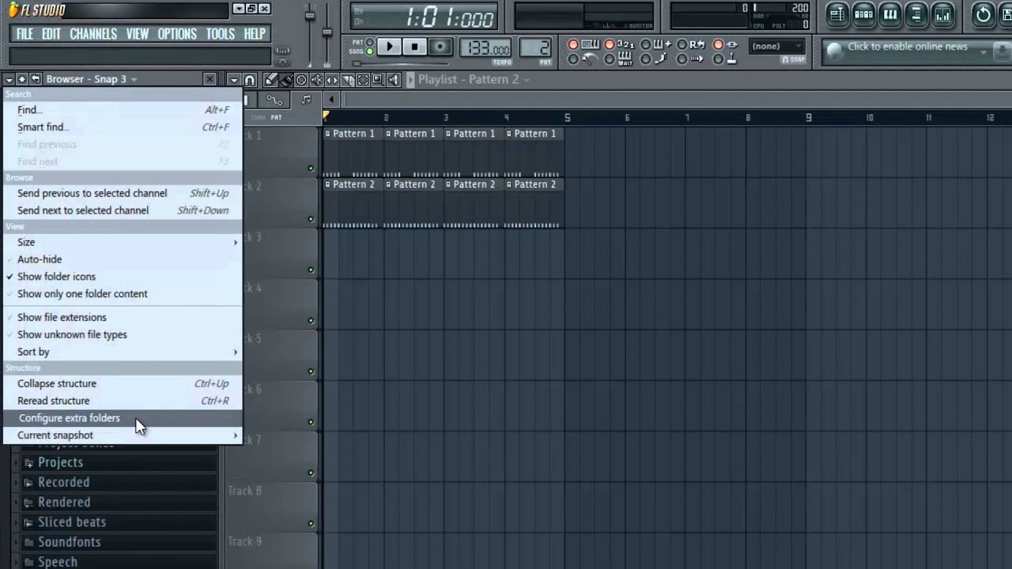Mute Track 1 with its green dot
The height and width of the screenshot is (569, 1012).
click(311, 168)
